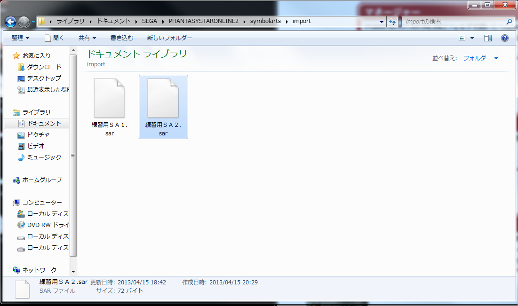518x306 pixels.
Task: Open help with the question mark icon
Action: (x=504, y=38)
